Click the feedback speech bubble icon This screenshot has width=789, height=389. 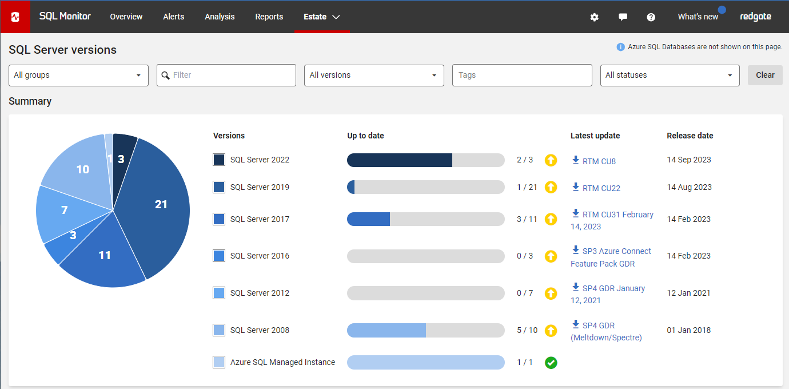pos(623,17)
